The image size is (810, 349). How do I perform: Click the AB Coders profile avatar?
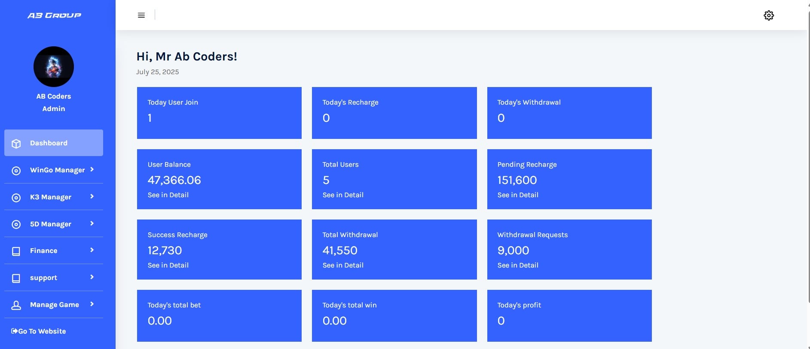pos(54,67)
